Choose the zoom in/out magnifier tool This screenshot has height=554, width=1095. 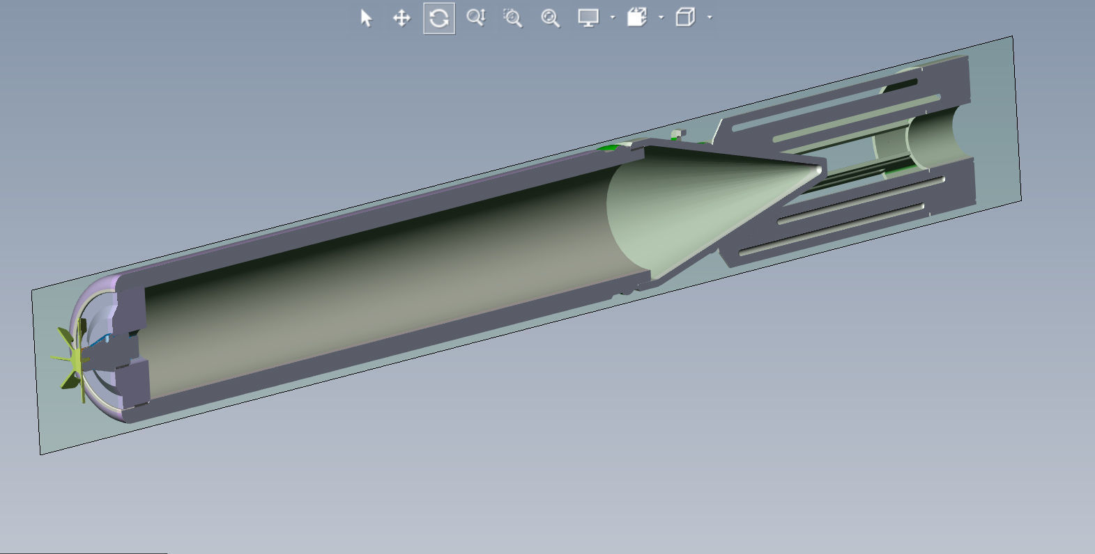click(x=476, y=18)
